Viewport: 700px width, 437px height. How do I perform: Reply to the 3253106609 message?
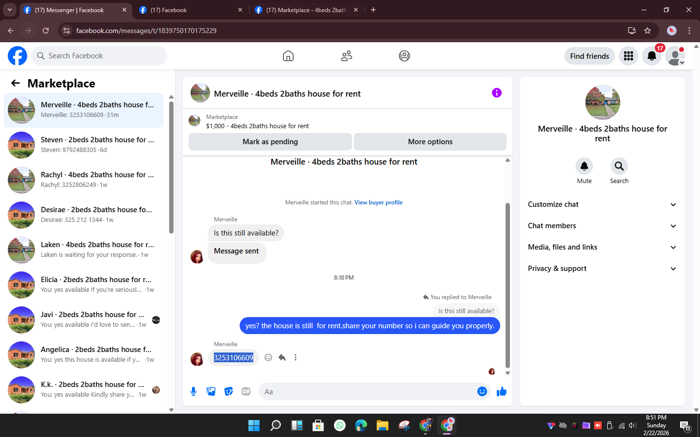coord(282,357)
